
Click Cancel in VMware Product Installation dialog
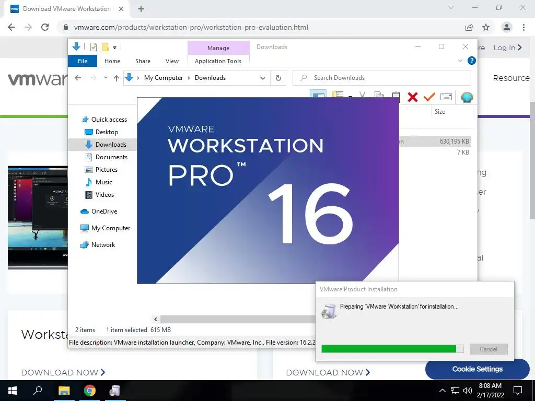pos(489,349)
